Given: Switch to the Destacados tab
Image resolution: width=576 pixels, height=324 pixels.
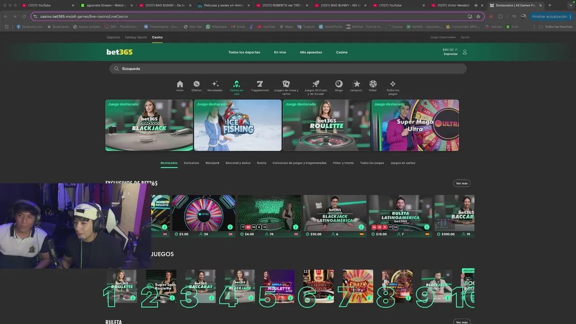Looking at the screenshot, I should tap(169, 163).
